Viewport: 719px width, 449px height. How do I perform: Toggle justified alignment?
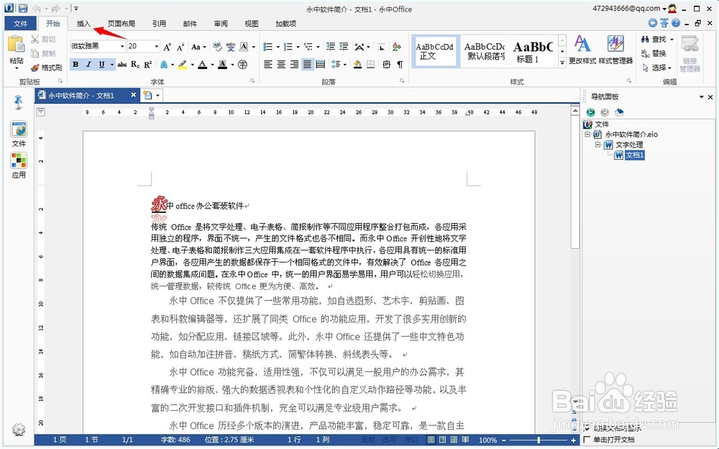[307, 64]
